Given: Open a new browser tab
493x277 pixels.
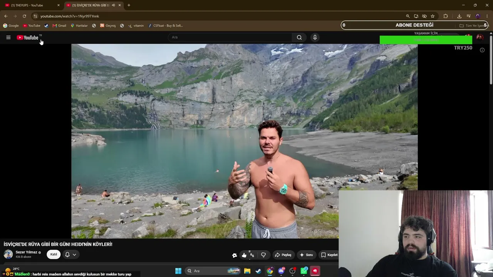Looking at the screenshot, I should pos(129,5).
